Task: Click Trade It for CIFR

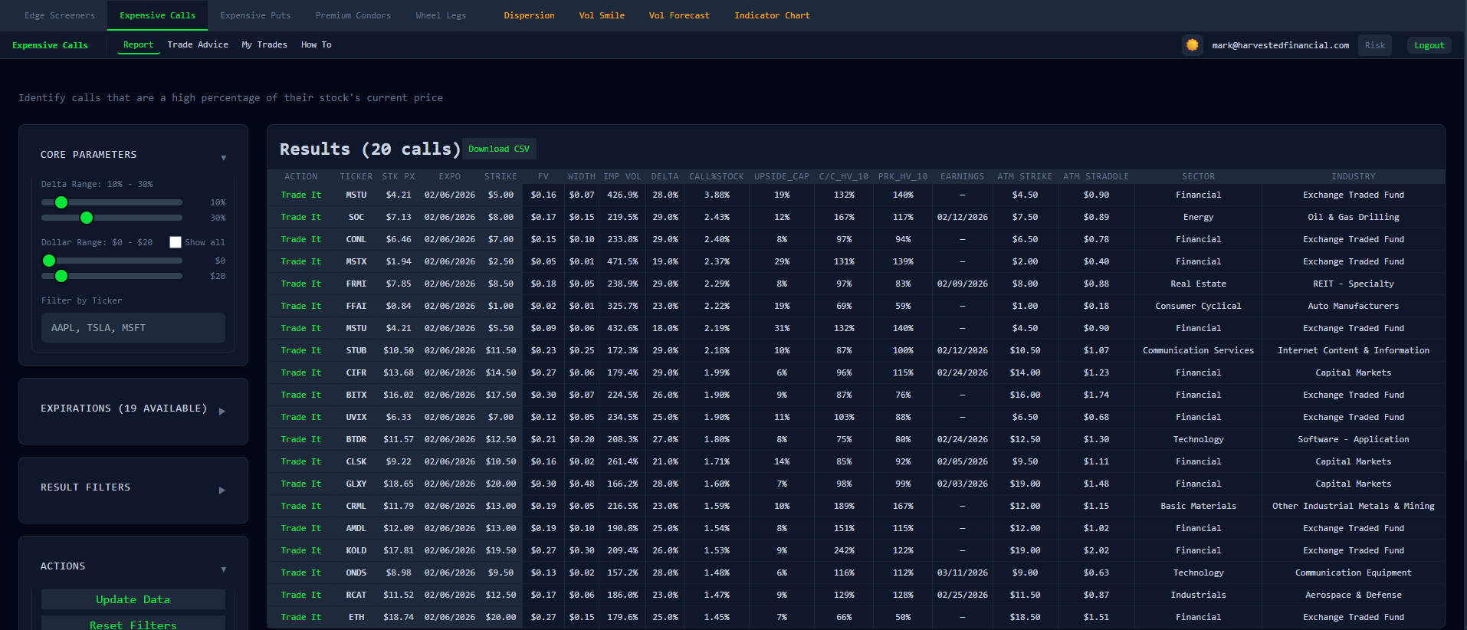Action: tap(301, 372)
